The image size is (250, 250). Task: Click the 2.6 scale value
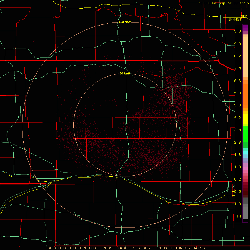click(237, 142)
